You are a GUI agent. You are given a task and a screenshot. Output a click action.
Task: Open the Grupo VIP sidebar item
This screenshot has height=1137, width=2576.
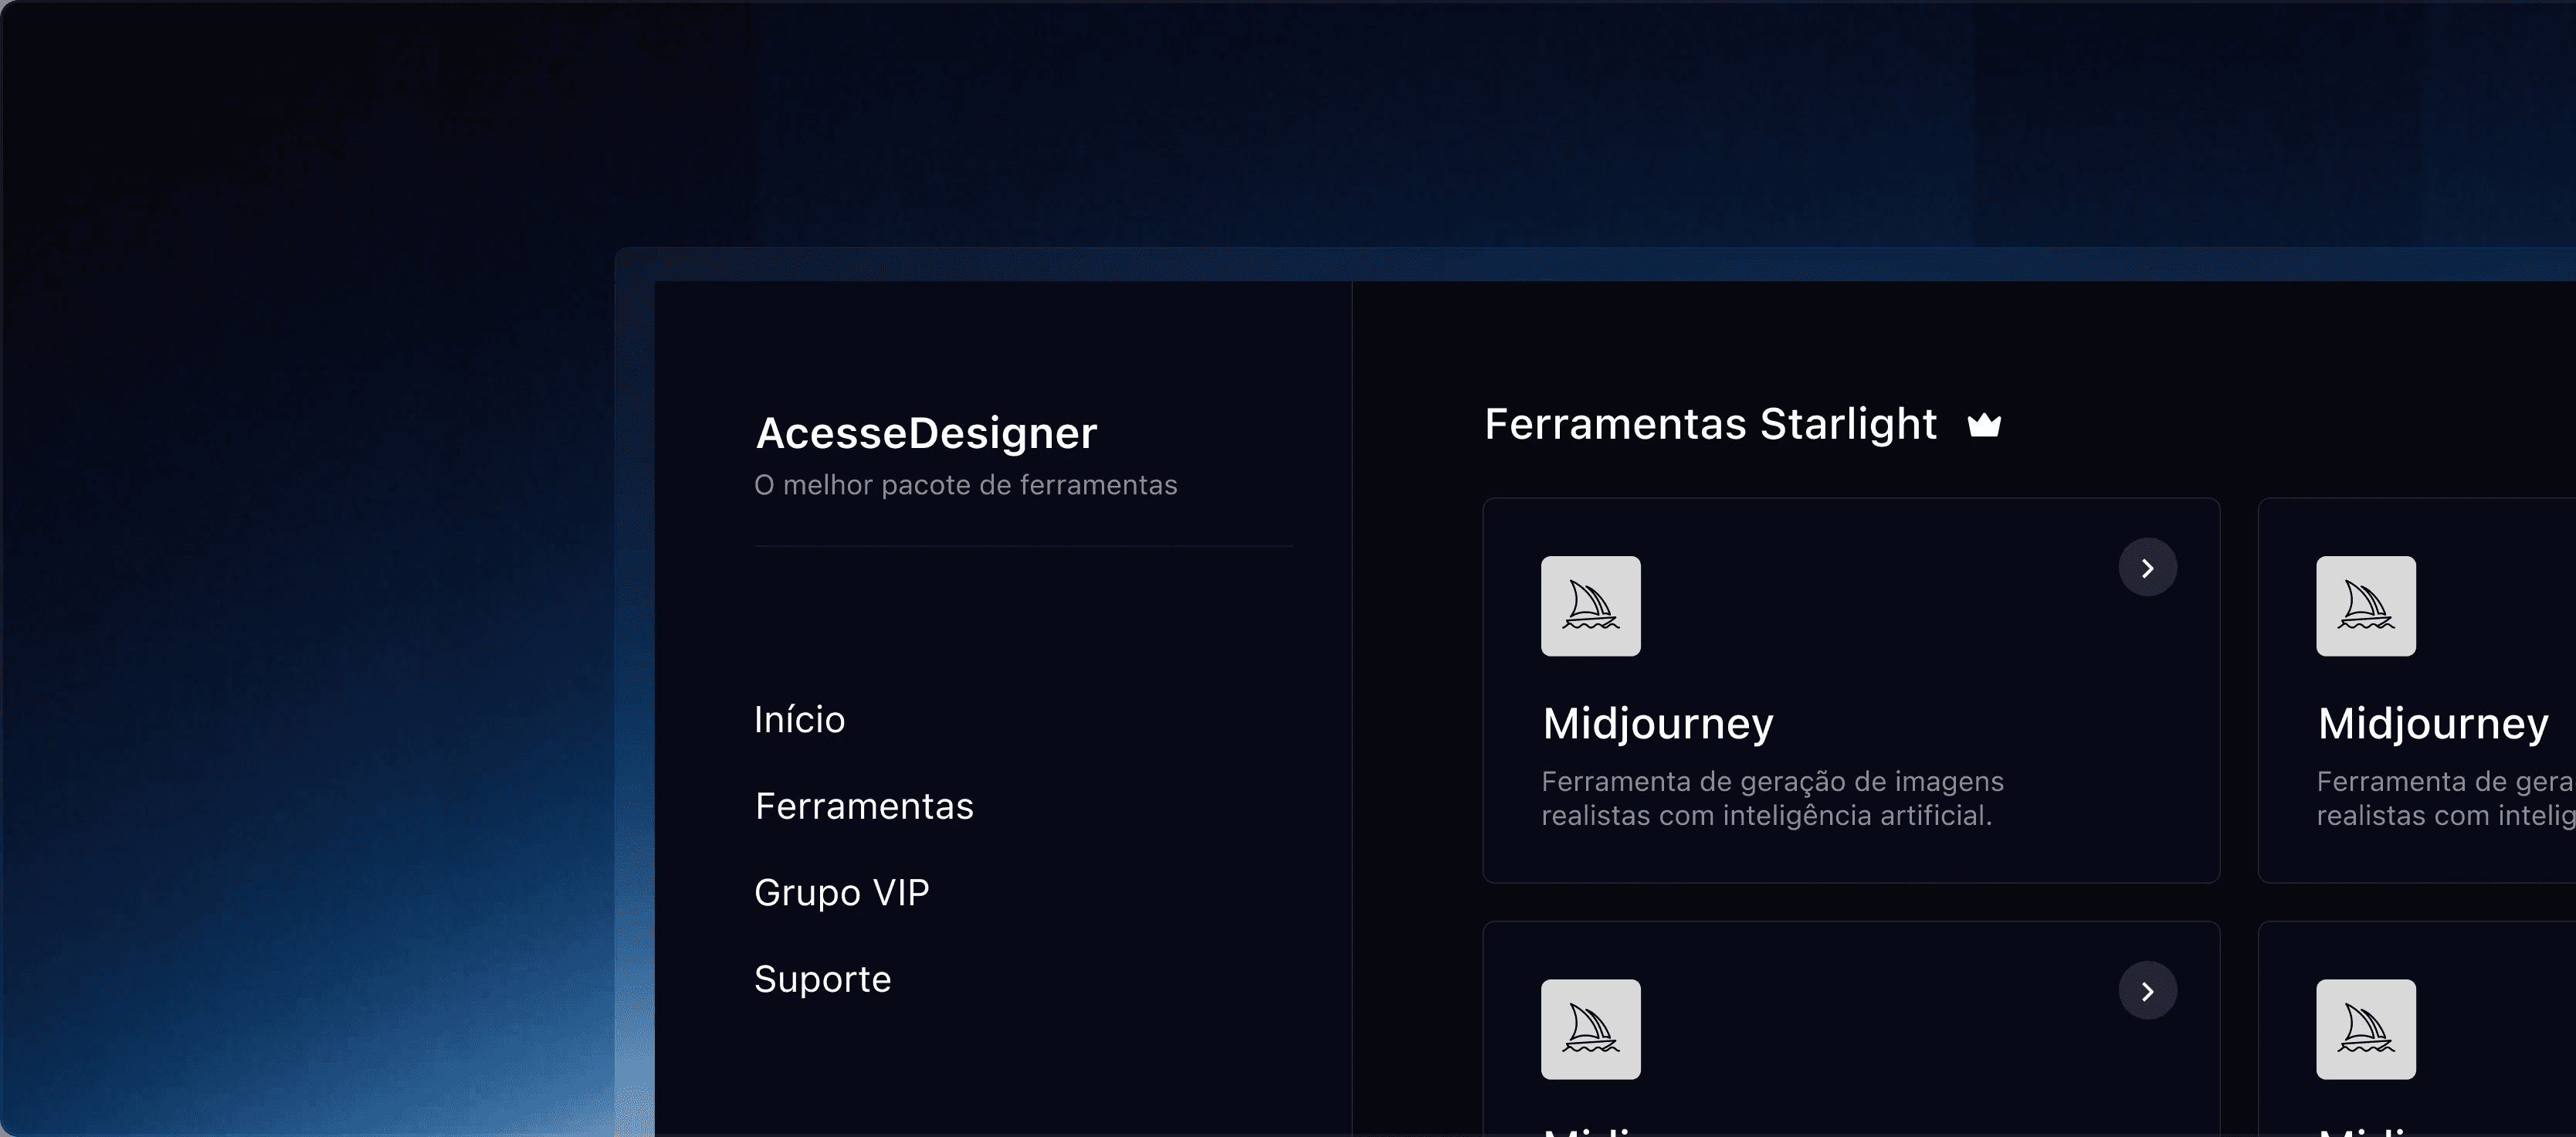(x=841, y=892)
